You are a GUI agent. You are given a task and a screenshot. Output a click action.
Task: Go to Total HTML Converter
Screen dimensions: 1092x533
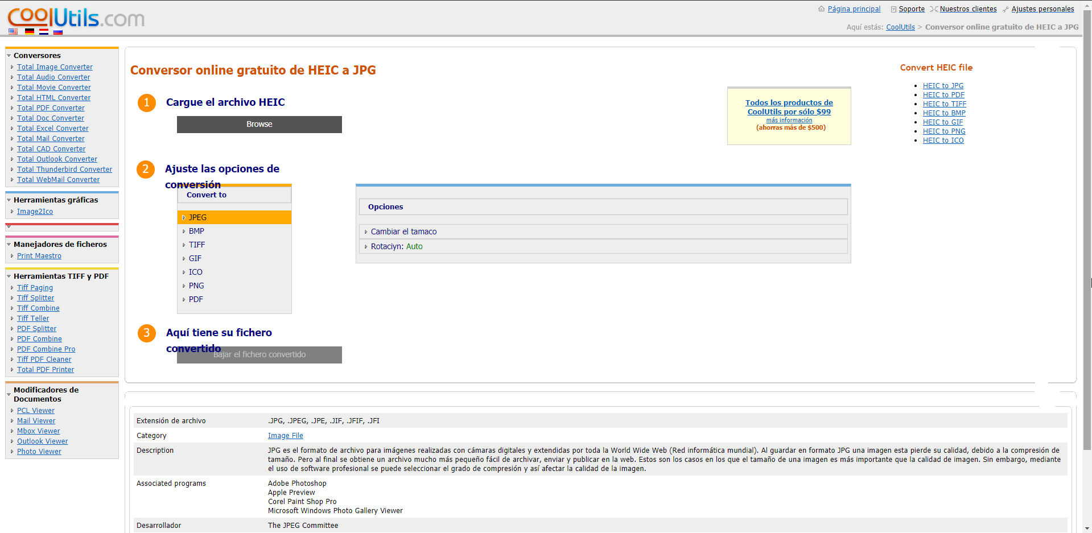coord(53,98)
